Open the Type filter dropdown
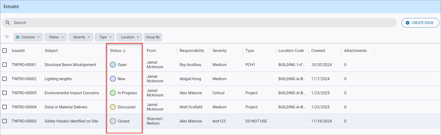This screenshot has height=135, width=441. (105, 37)
